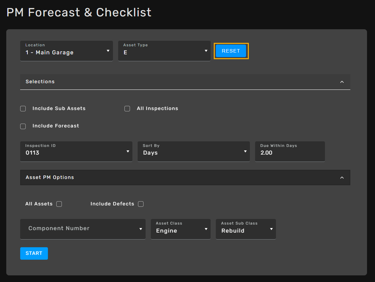Click the Asset Type dropdown arrow
The width and height of the screenshot is (375, 282).
click(206, 51)
